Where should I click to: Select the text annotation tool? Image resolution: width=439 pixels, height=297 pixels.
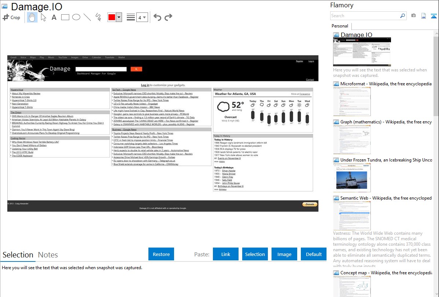click(54, 17)
